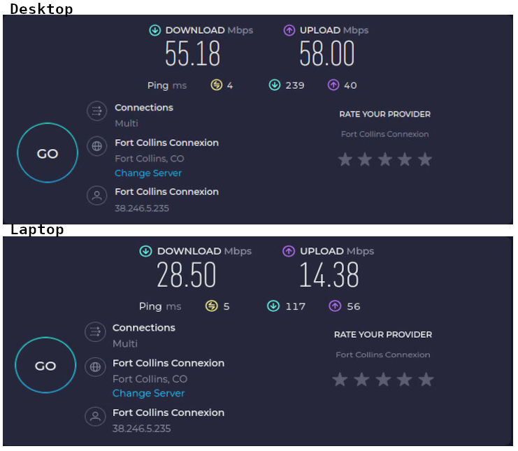Give one star rating in Desktop panel
The image size is (518, 451).
tap(345, 160)
